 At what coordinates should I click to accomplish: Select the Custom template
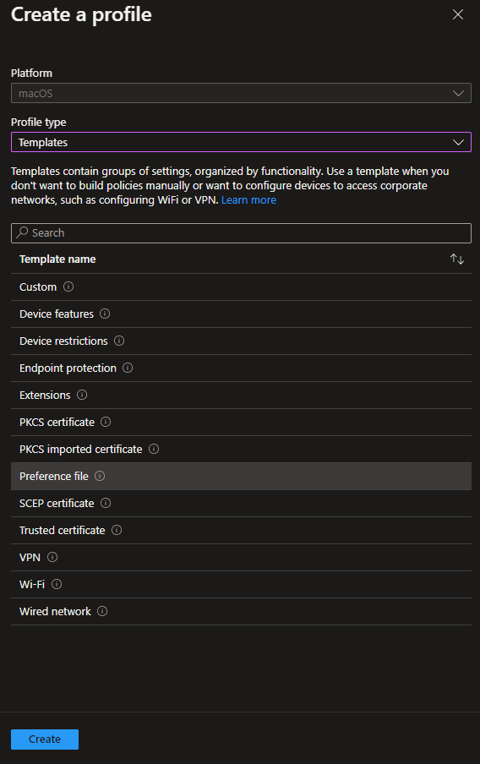coord(241,287)
